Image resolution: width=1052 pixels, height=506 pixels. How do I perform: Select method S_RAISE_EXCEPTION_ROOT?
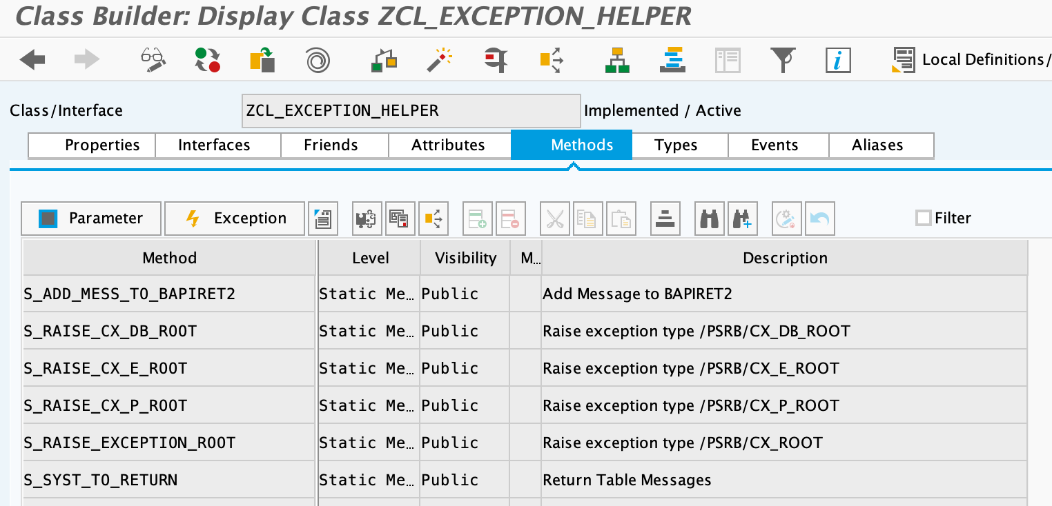click(x=169, y=443)
